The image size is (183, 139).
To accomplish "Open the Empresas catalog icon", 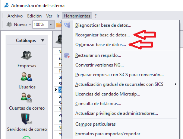I will click(x=26, y=55).
